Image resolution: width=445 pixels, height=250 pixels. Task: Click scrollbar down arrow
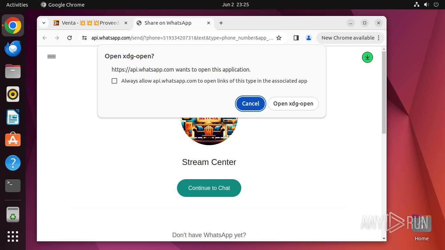384,239
